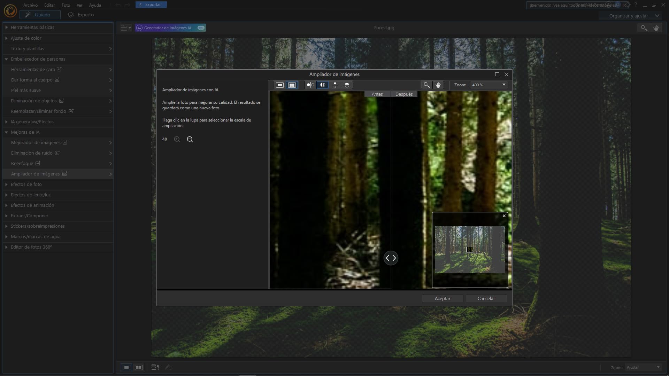Close the navigator thumbnail panel
The image size is (669, 376).
coord(504,216)
